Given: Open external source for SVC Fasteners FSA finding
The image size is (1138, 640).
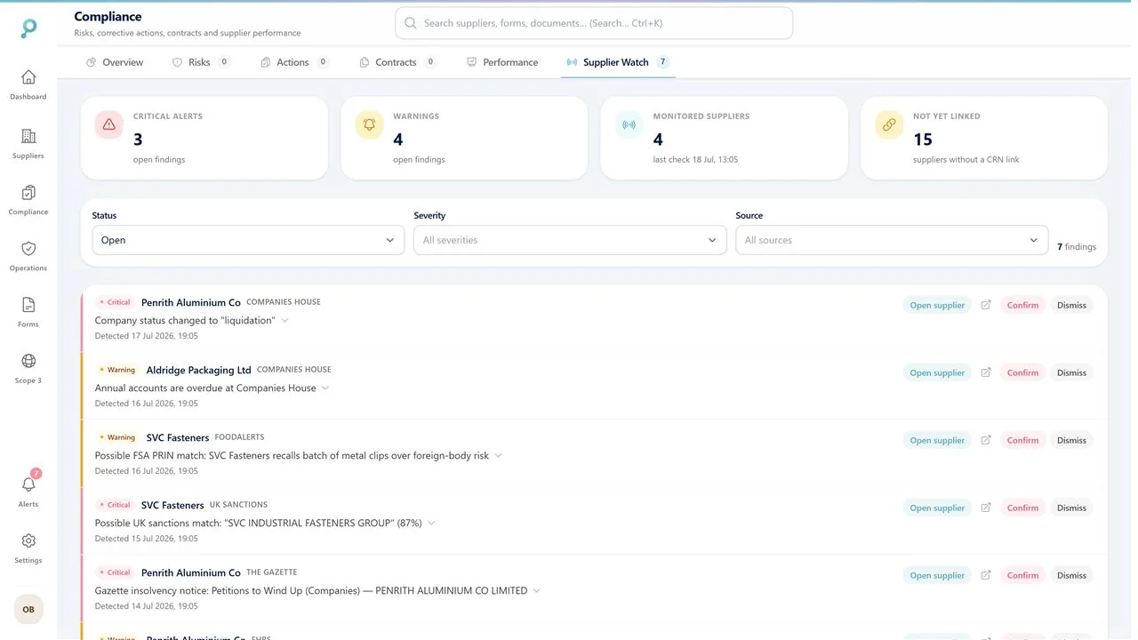Looking at the screenshot, I should pyautogui.click(x=986, y=440).
